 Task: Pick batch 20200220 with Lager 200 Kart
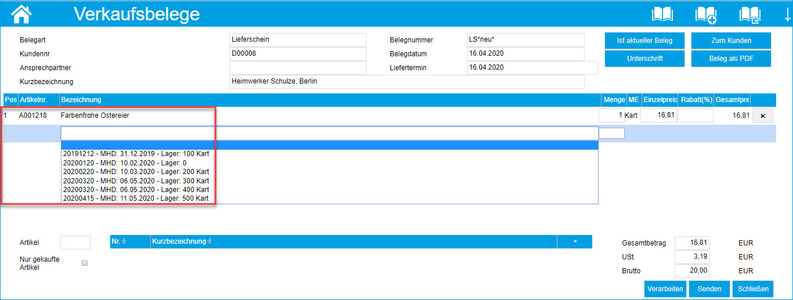pos(135,172)
